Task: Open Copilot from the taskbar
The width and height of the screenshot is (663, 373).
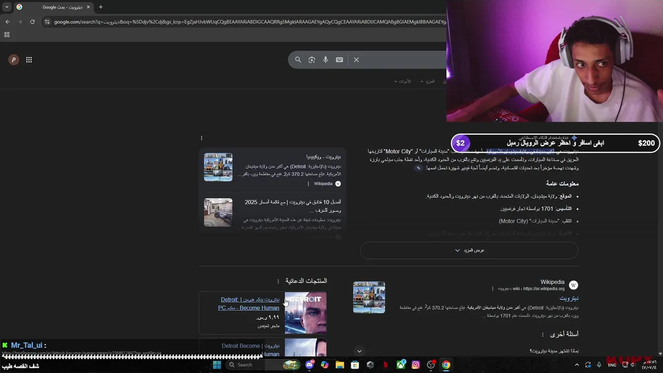Action: (324, 365)
